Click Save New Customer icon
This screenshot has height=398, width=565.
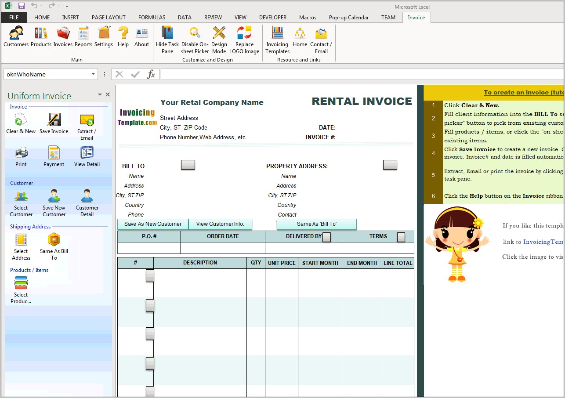pos(54,203)
